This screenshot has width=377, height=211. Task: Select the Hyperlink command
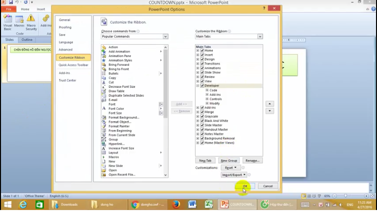(116, 144)
